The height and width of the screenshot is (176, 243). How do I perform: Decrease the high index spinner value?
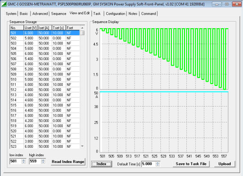pyautogui.click(x=43, y=162)
